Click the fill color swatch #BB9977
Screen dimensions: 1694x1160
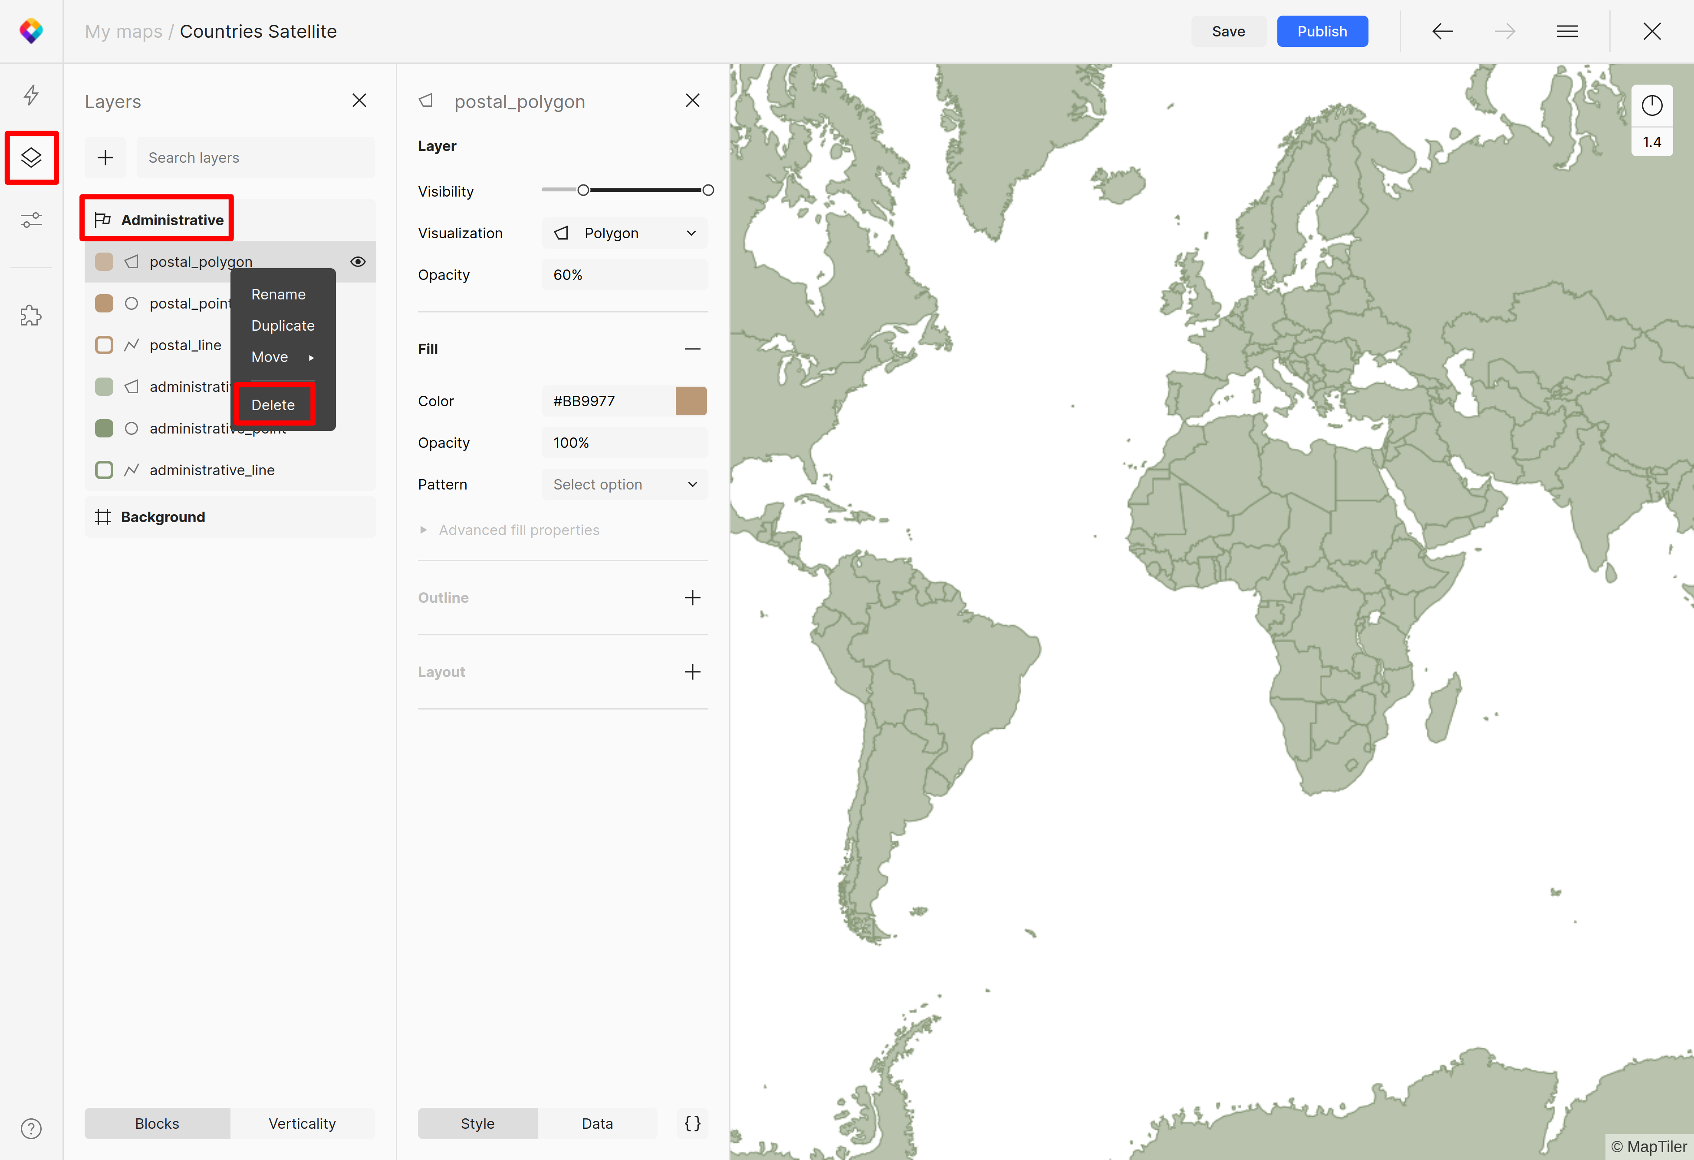click(x=691, y=401)
